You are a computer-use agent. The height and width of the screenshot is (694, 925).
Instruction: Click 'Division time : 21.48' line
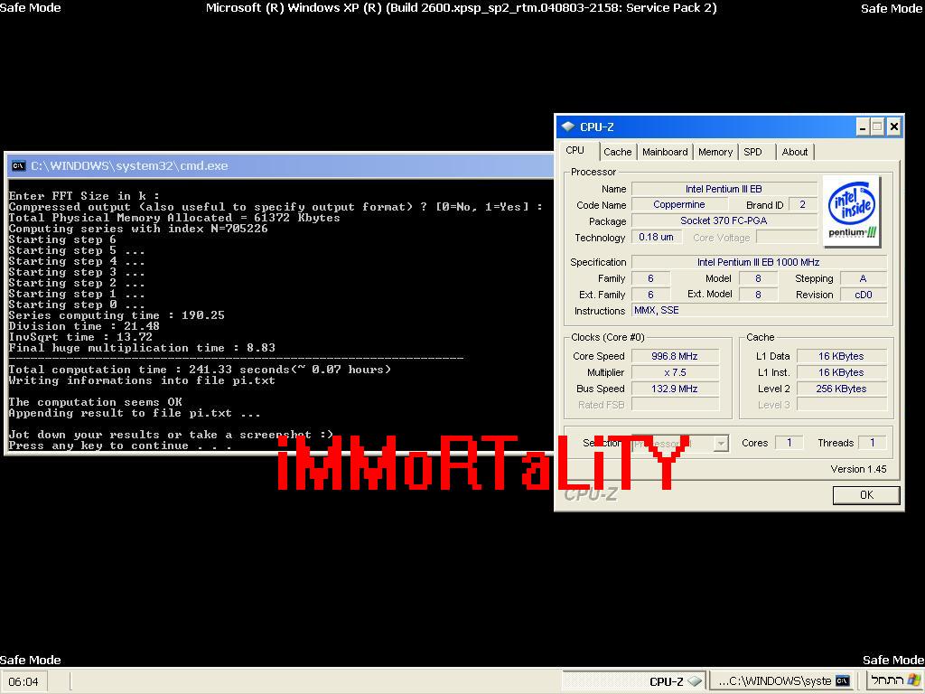[84, 325]
